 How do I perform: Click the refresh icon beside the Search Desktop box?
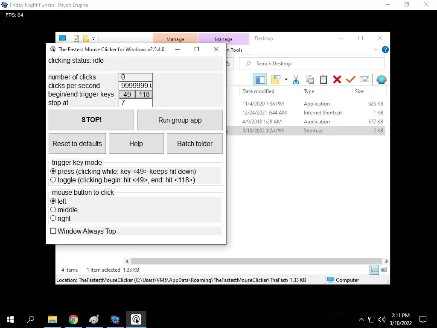228,64
